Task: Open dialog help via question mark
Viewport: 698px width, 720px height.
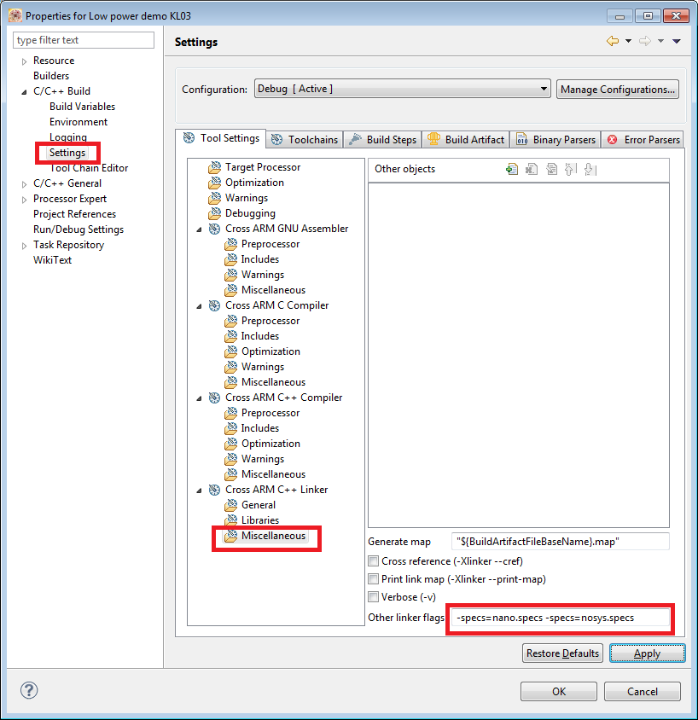Action: point(28,690)
